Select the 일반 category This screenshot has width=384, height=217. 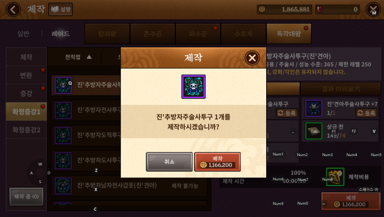point(23,34)
